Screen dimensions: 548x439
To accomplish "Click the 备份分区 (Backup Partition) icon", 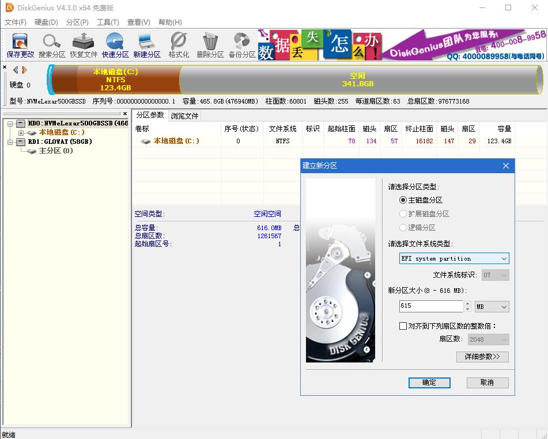I will point(242,44).
